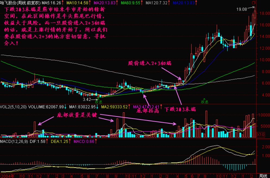Click the X10 volume scale badge
Viewport: 270px width, 178px height.
coord(260,134)
